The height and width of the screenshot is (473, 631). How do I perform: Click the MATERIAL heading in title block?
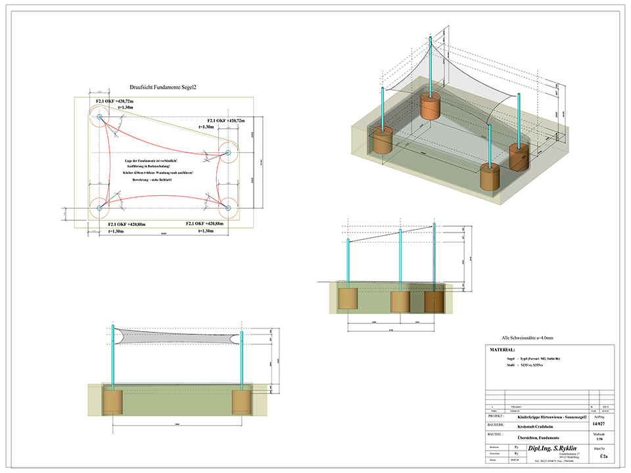[503, 351]
